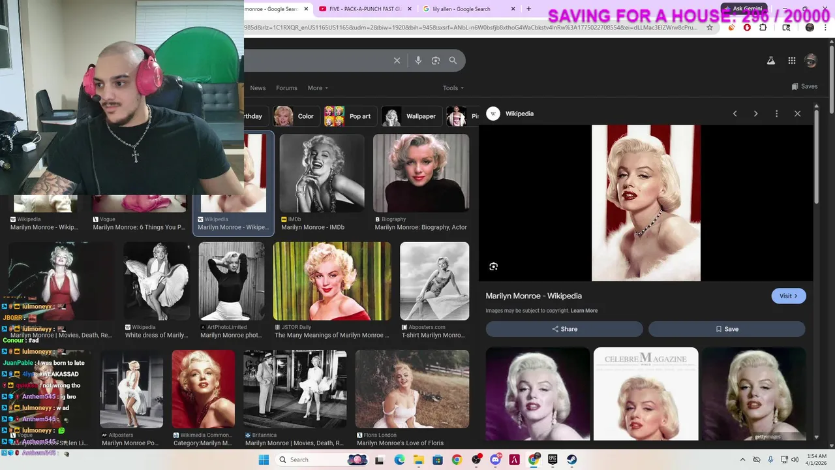Open the Biography Marilyn Monroe thumbnail
835x470 pixels.
[421, 173]
